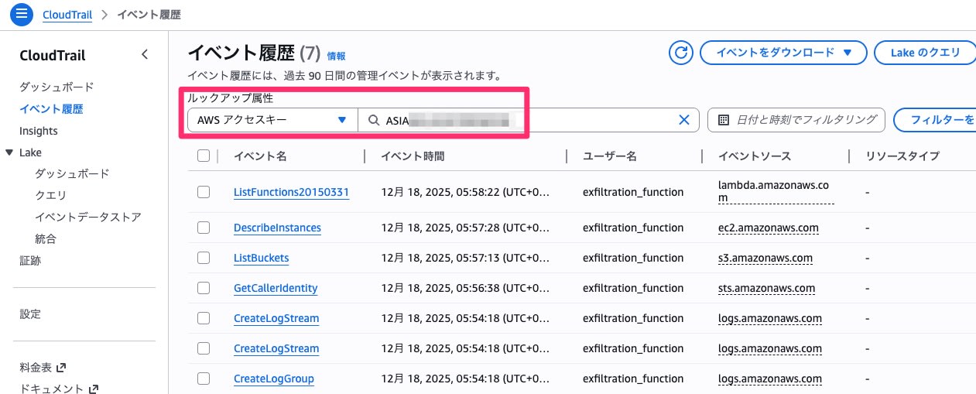
Task: Open the AWS アクセスキー lookup attribute dropdown
Action: (272, 120)
